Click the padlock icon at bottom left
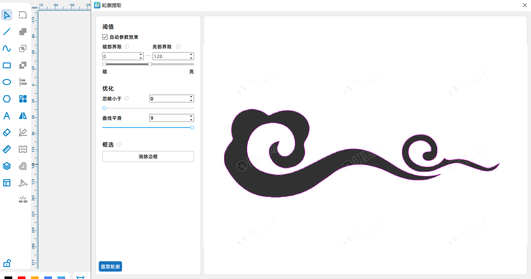Screen dimensions: 531x279 point(7,263)
